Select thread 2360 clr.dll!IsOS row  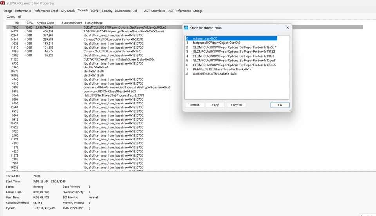(x=184, y=68)
